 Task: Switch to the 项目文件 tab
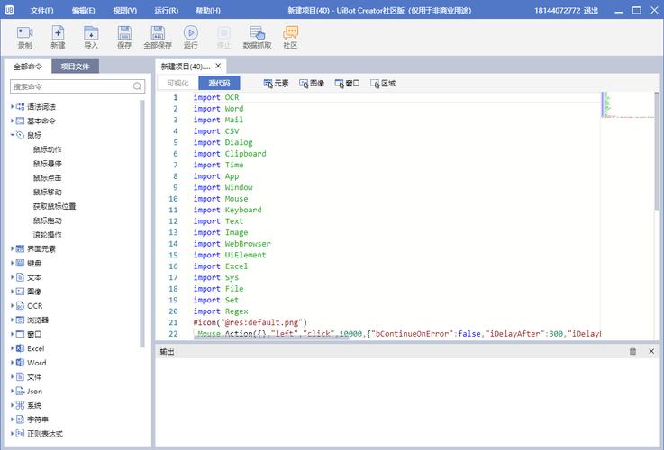75,67
